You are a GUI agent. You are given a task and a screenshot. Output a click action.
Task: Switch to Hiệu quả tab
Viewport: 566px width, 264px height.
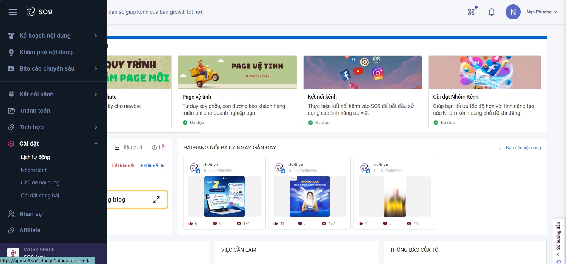point(128,147)
